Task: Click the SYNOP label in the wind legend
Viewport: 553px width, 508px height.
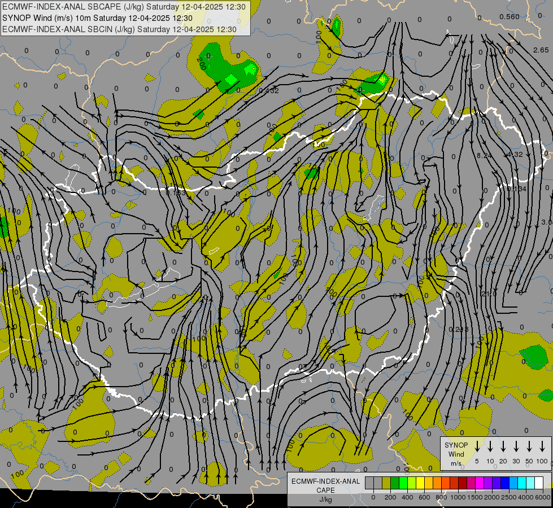Action: 456,445
